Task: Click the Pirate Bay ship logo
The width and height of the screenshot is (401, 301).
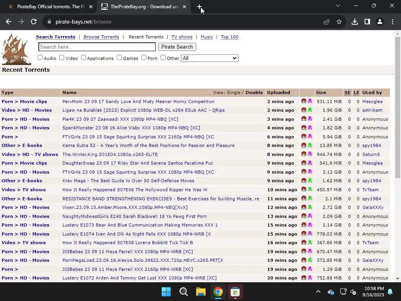Action: [x=16, y=49]
